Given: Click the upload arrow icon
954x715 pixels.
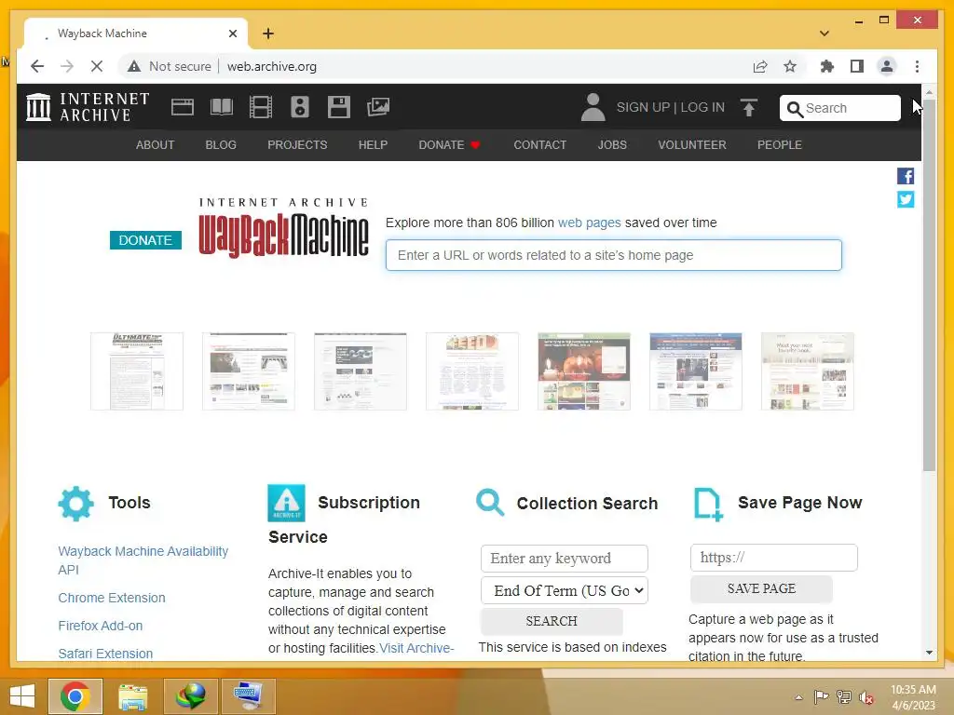Looking at the screenshot, I should point(749,108).
